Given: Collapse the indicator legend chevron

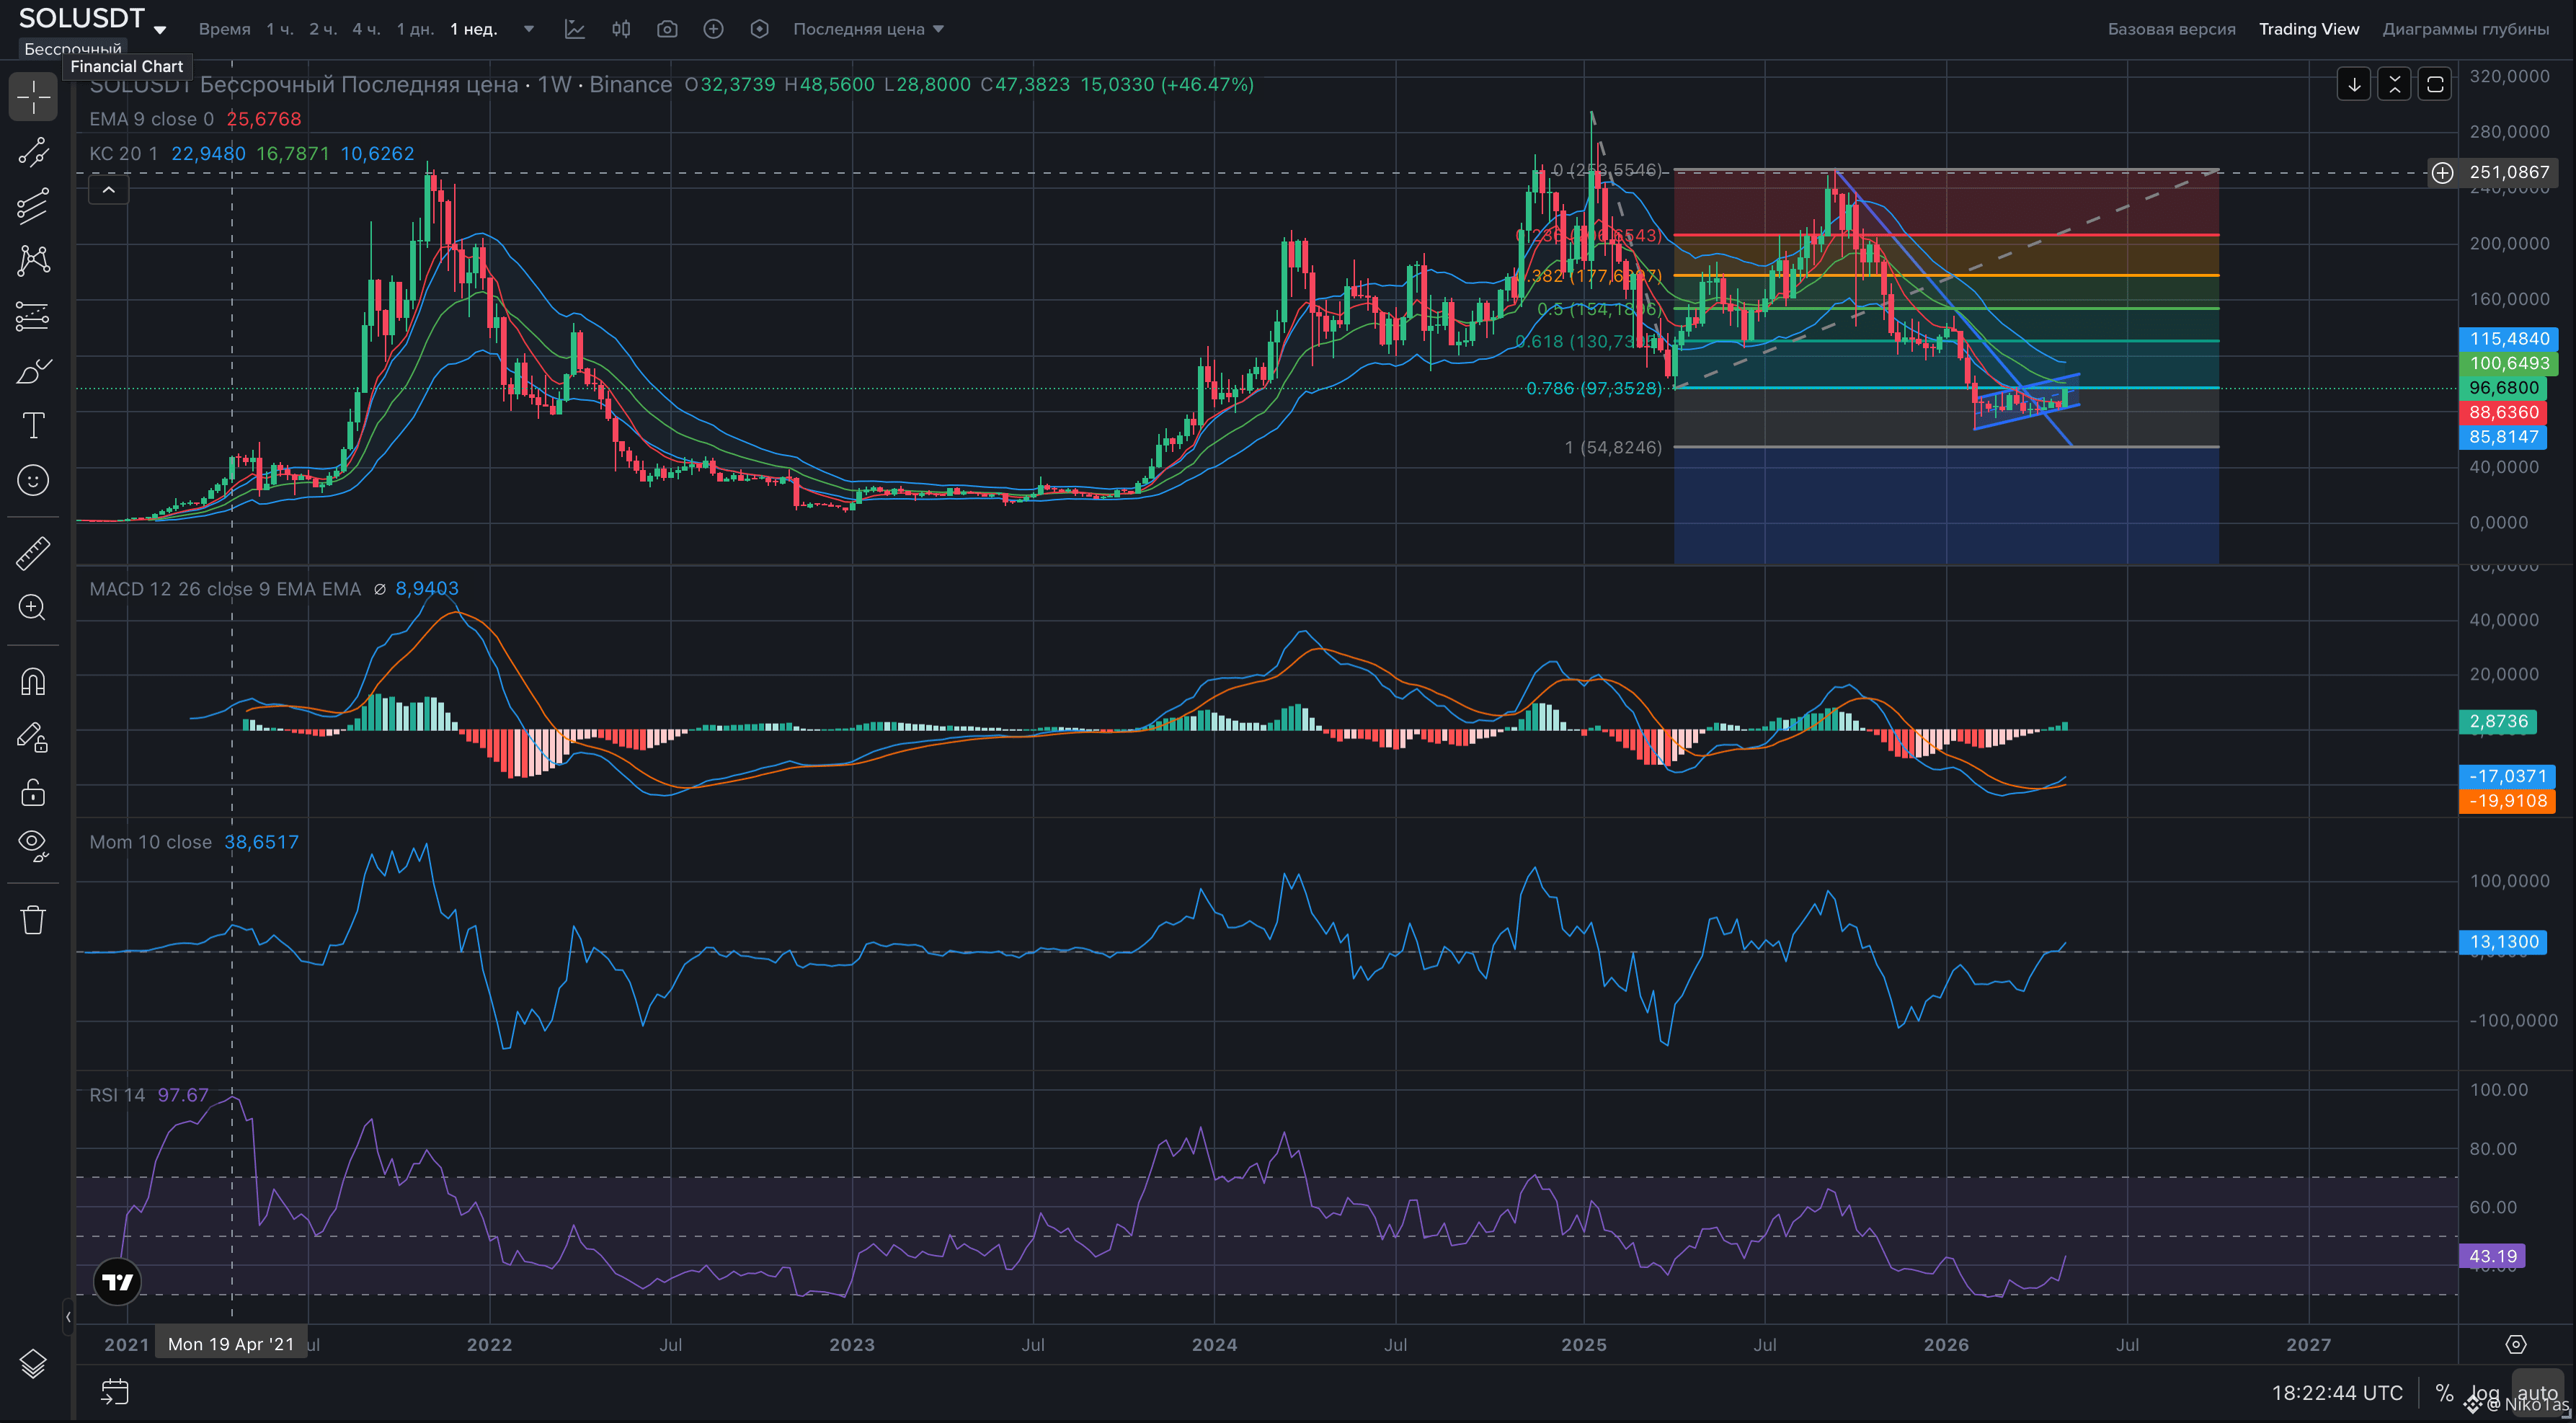Looking at the screenshot, I should point(109,189).
